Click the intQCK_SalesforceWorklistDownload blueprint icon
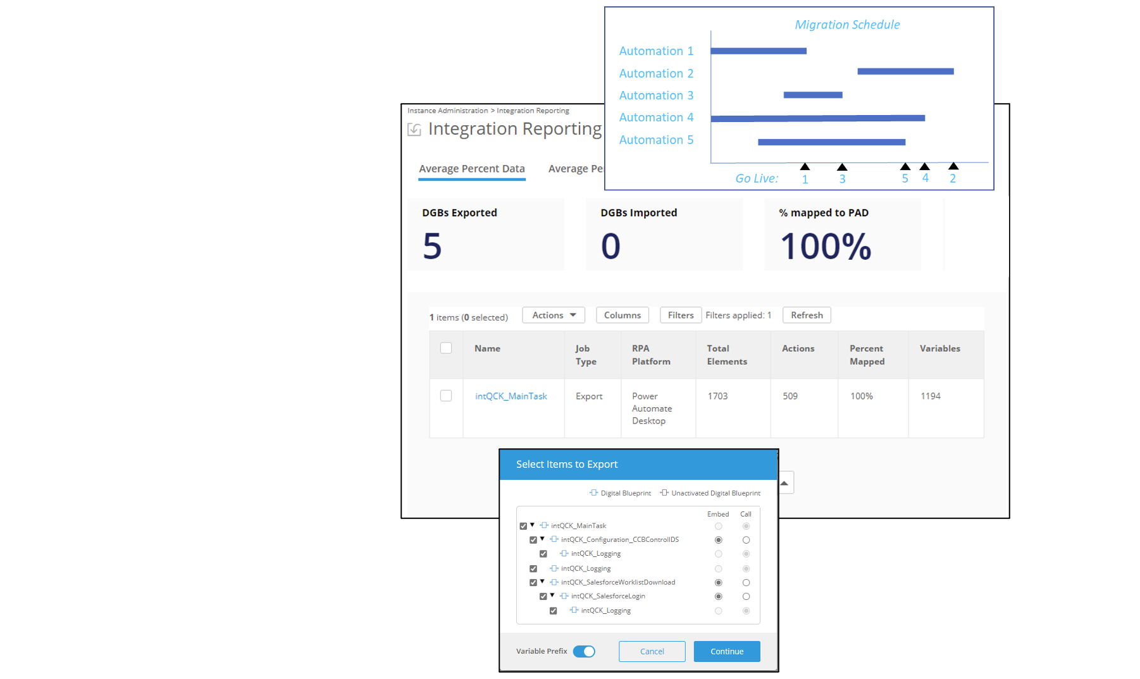The image size is (1140, 679). tap(554, 582)
